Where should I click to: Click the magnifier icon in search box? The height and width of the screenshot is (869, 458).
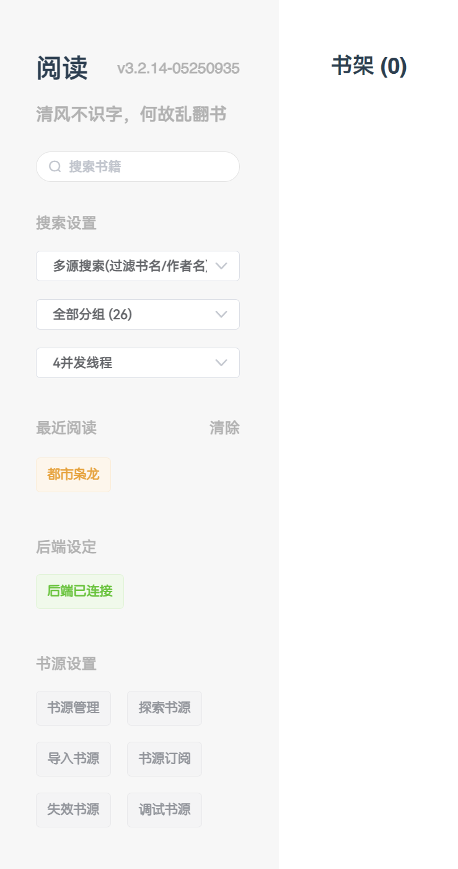pos(55,166)
